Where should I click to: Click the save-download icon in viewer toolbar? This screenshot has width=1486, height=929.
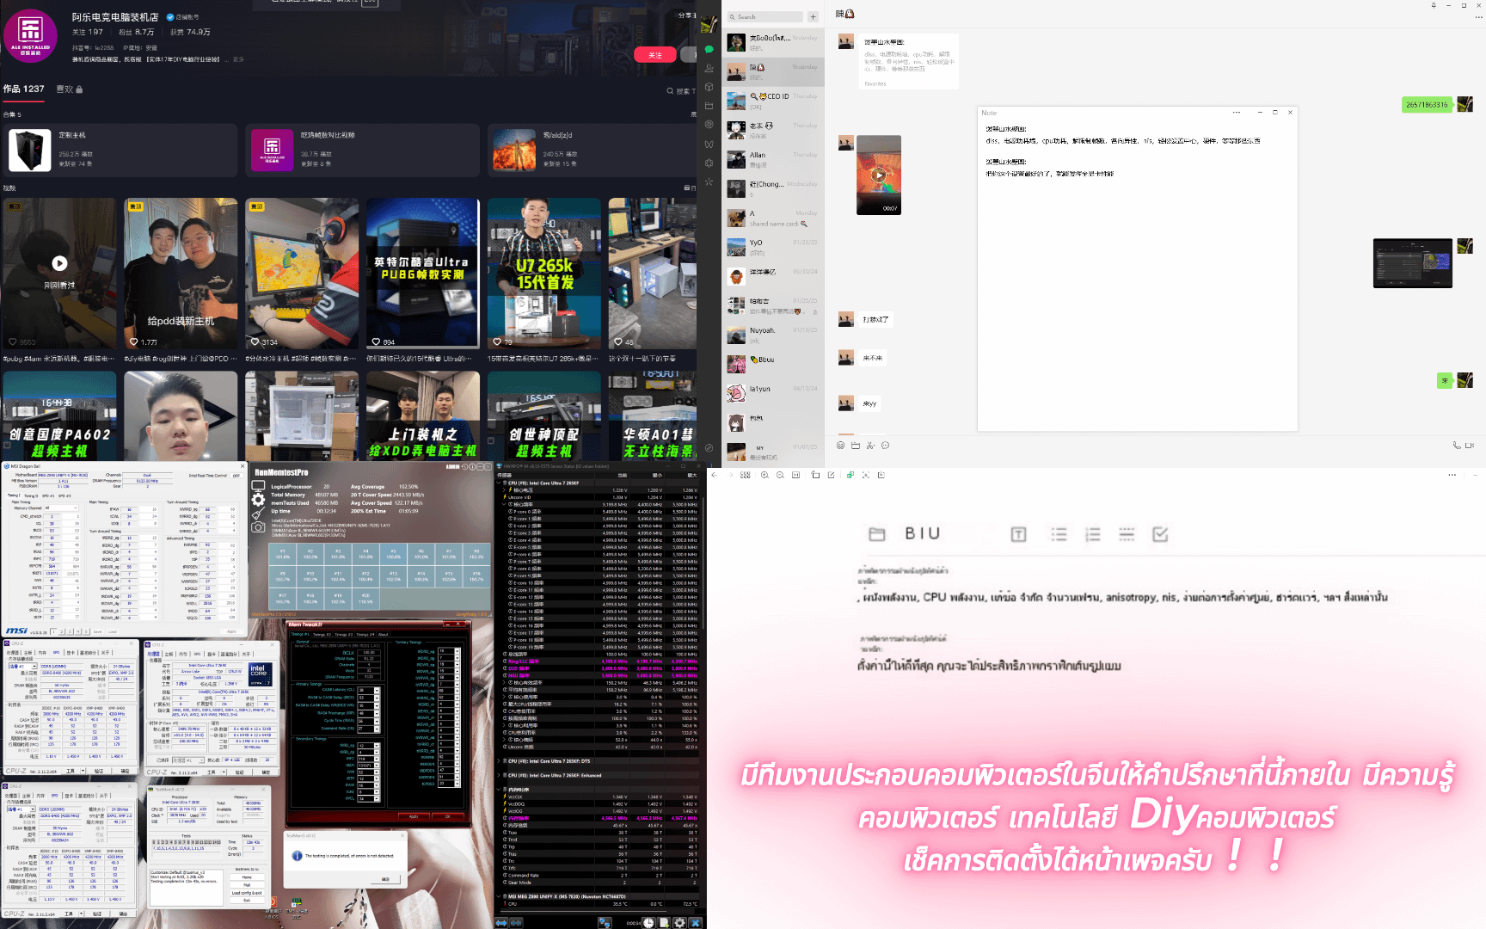click(881, 475)
